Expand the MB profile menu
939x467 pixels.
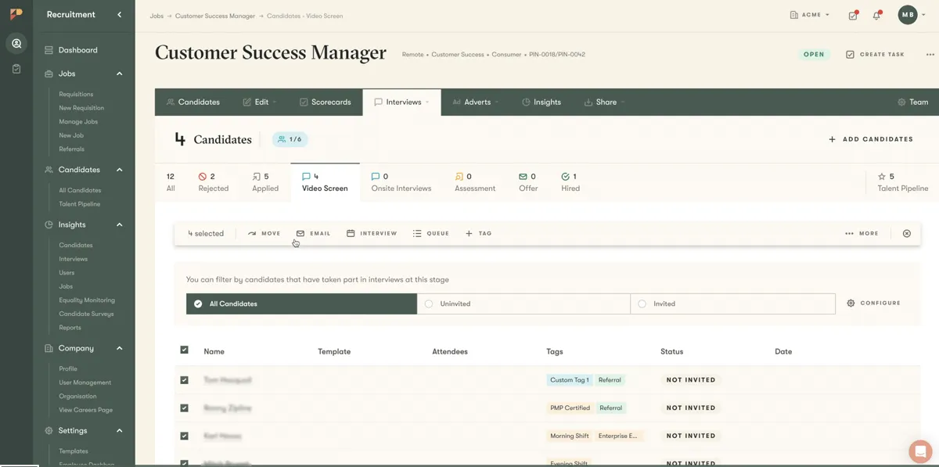click(x=910, y=14)
